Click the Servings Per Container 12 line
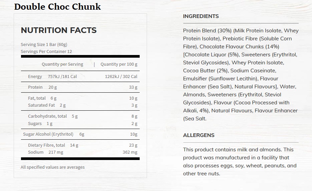This screenshot has height=191, width=312. (x=46, y=51)
